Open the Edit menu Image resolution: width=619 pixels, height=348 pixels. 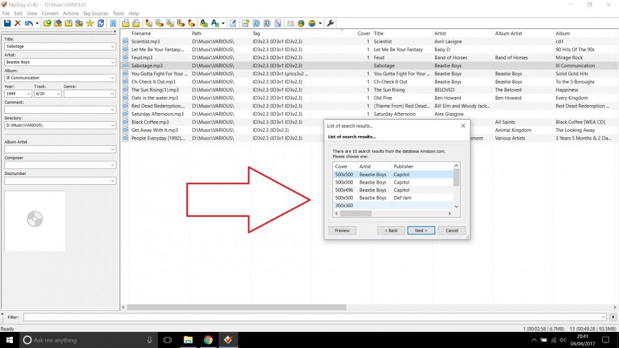19,14
